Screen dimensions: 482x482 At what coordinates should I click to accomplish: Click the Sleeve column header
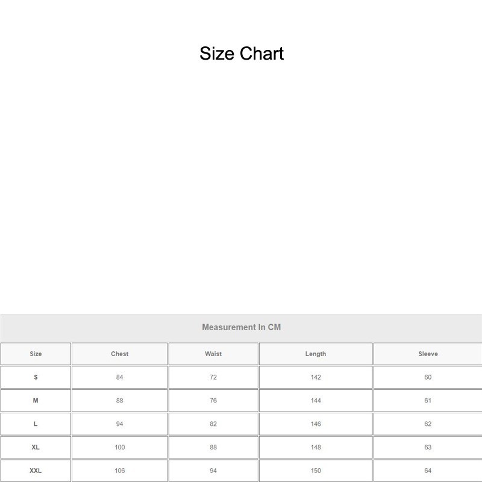click(428, 354)
